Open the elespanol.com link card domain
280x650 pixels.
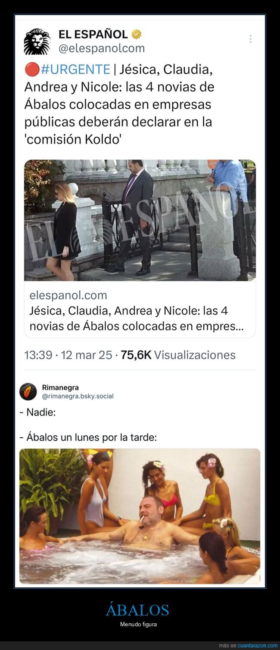coord(68,295)
